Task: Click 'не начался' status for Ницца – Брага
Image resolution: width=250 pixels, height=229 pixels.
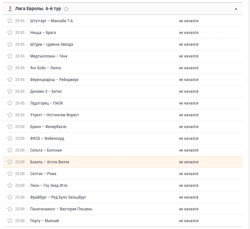Action: pos(188,33)
